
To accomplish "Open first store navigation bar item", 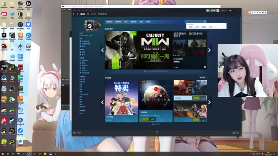I will [109, 22].
